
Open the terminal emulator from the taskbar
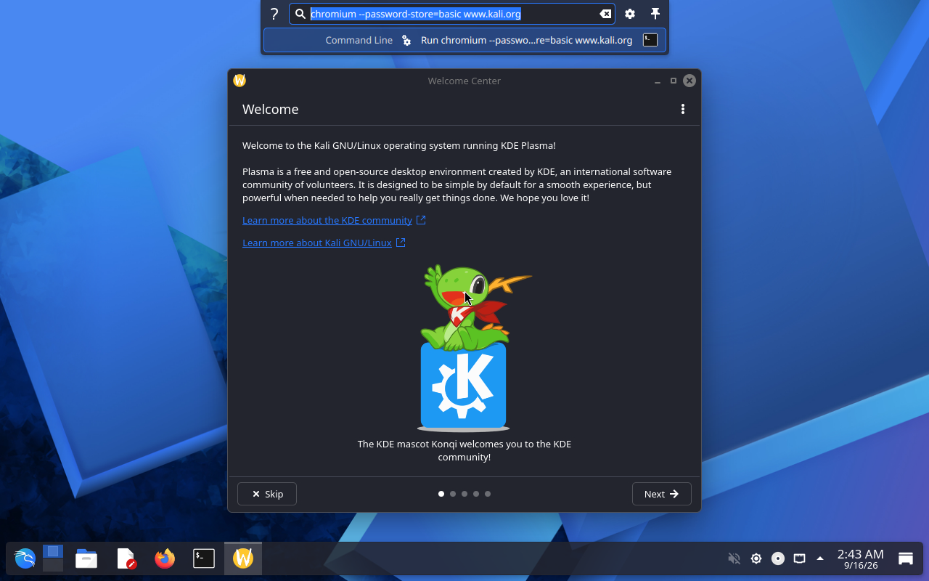pyautogui.click(x=204, y=558)
